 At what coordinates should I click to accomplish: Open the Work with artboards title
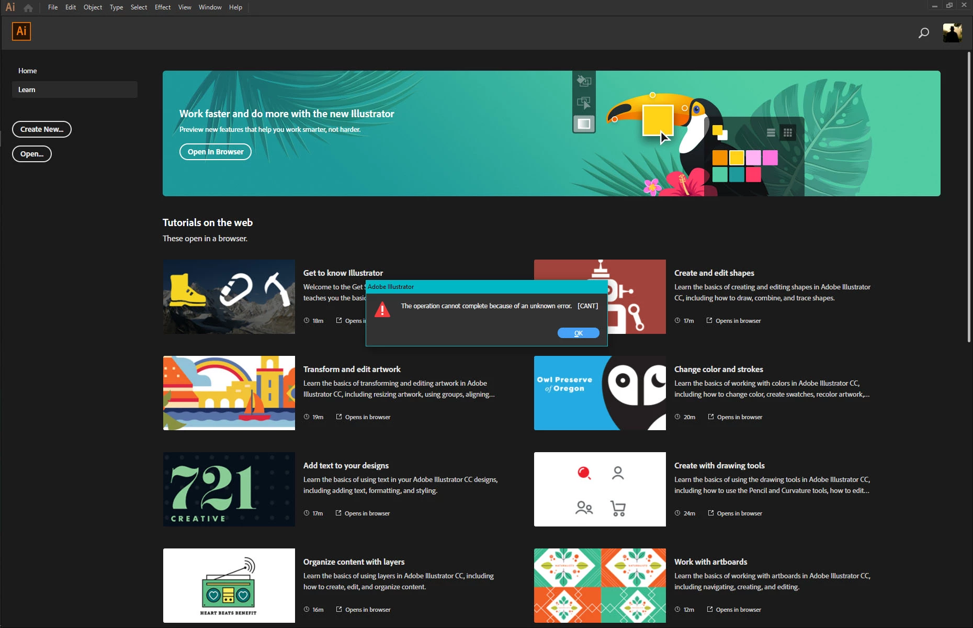(x=711, y=562)
